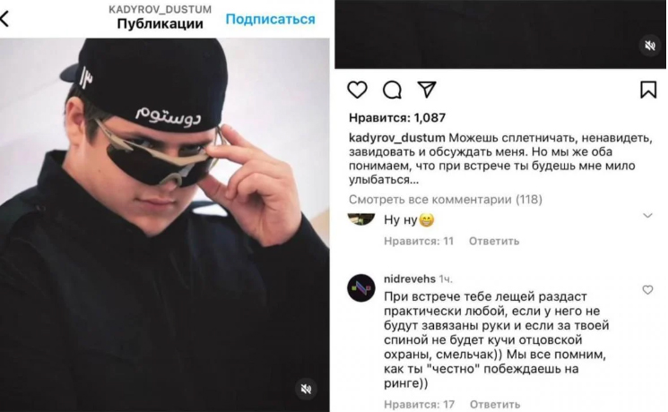
Task: Unmute video on the left photo
Action: (x=306, y=389)
